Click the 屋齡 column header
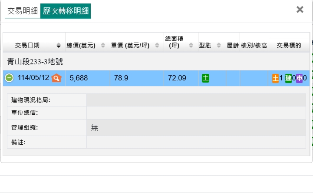The height and width of the screenshot is (196, 313). (x=233, y=45)
